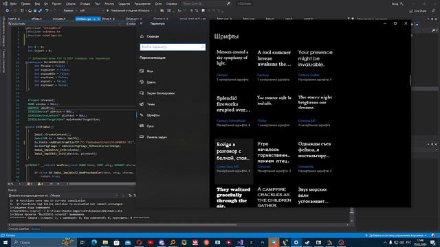Click the Output panel horizontal scrollbar
Screen dimensions: 440x247
123,224
